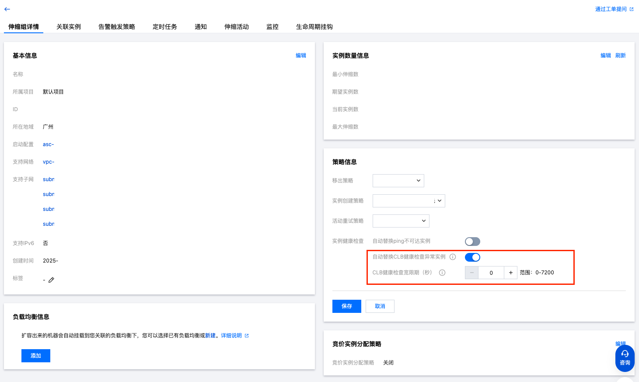Click the back arrow icon
639x382 pixels.
point(7,9)
